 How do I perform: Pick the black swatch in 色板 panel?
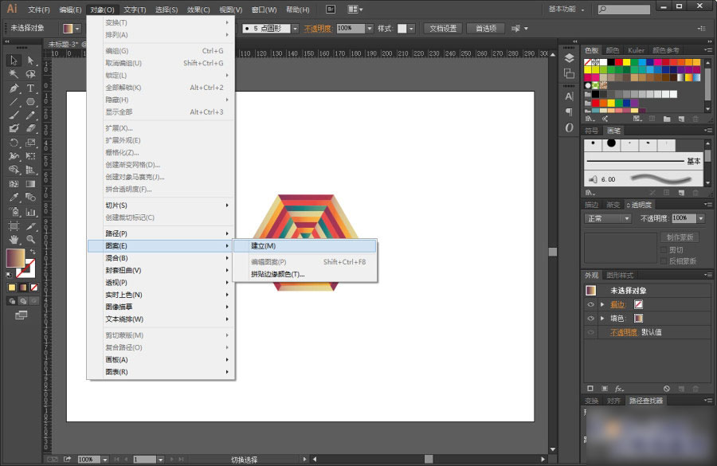pyautogui.click(x=611, y=62)
